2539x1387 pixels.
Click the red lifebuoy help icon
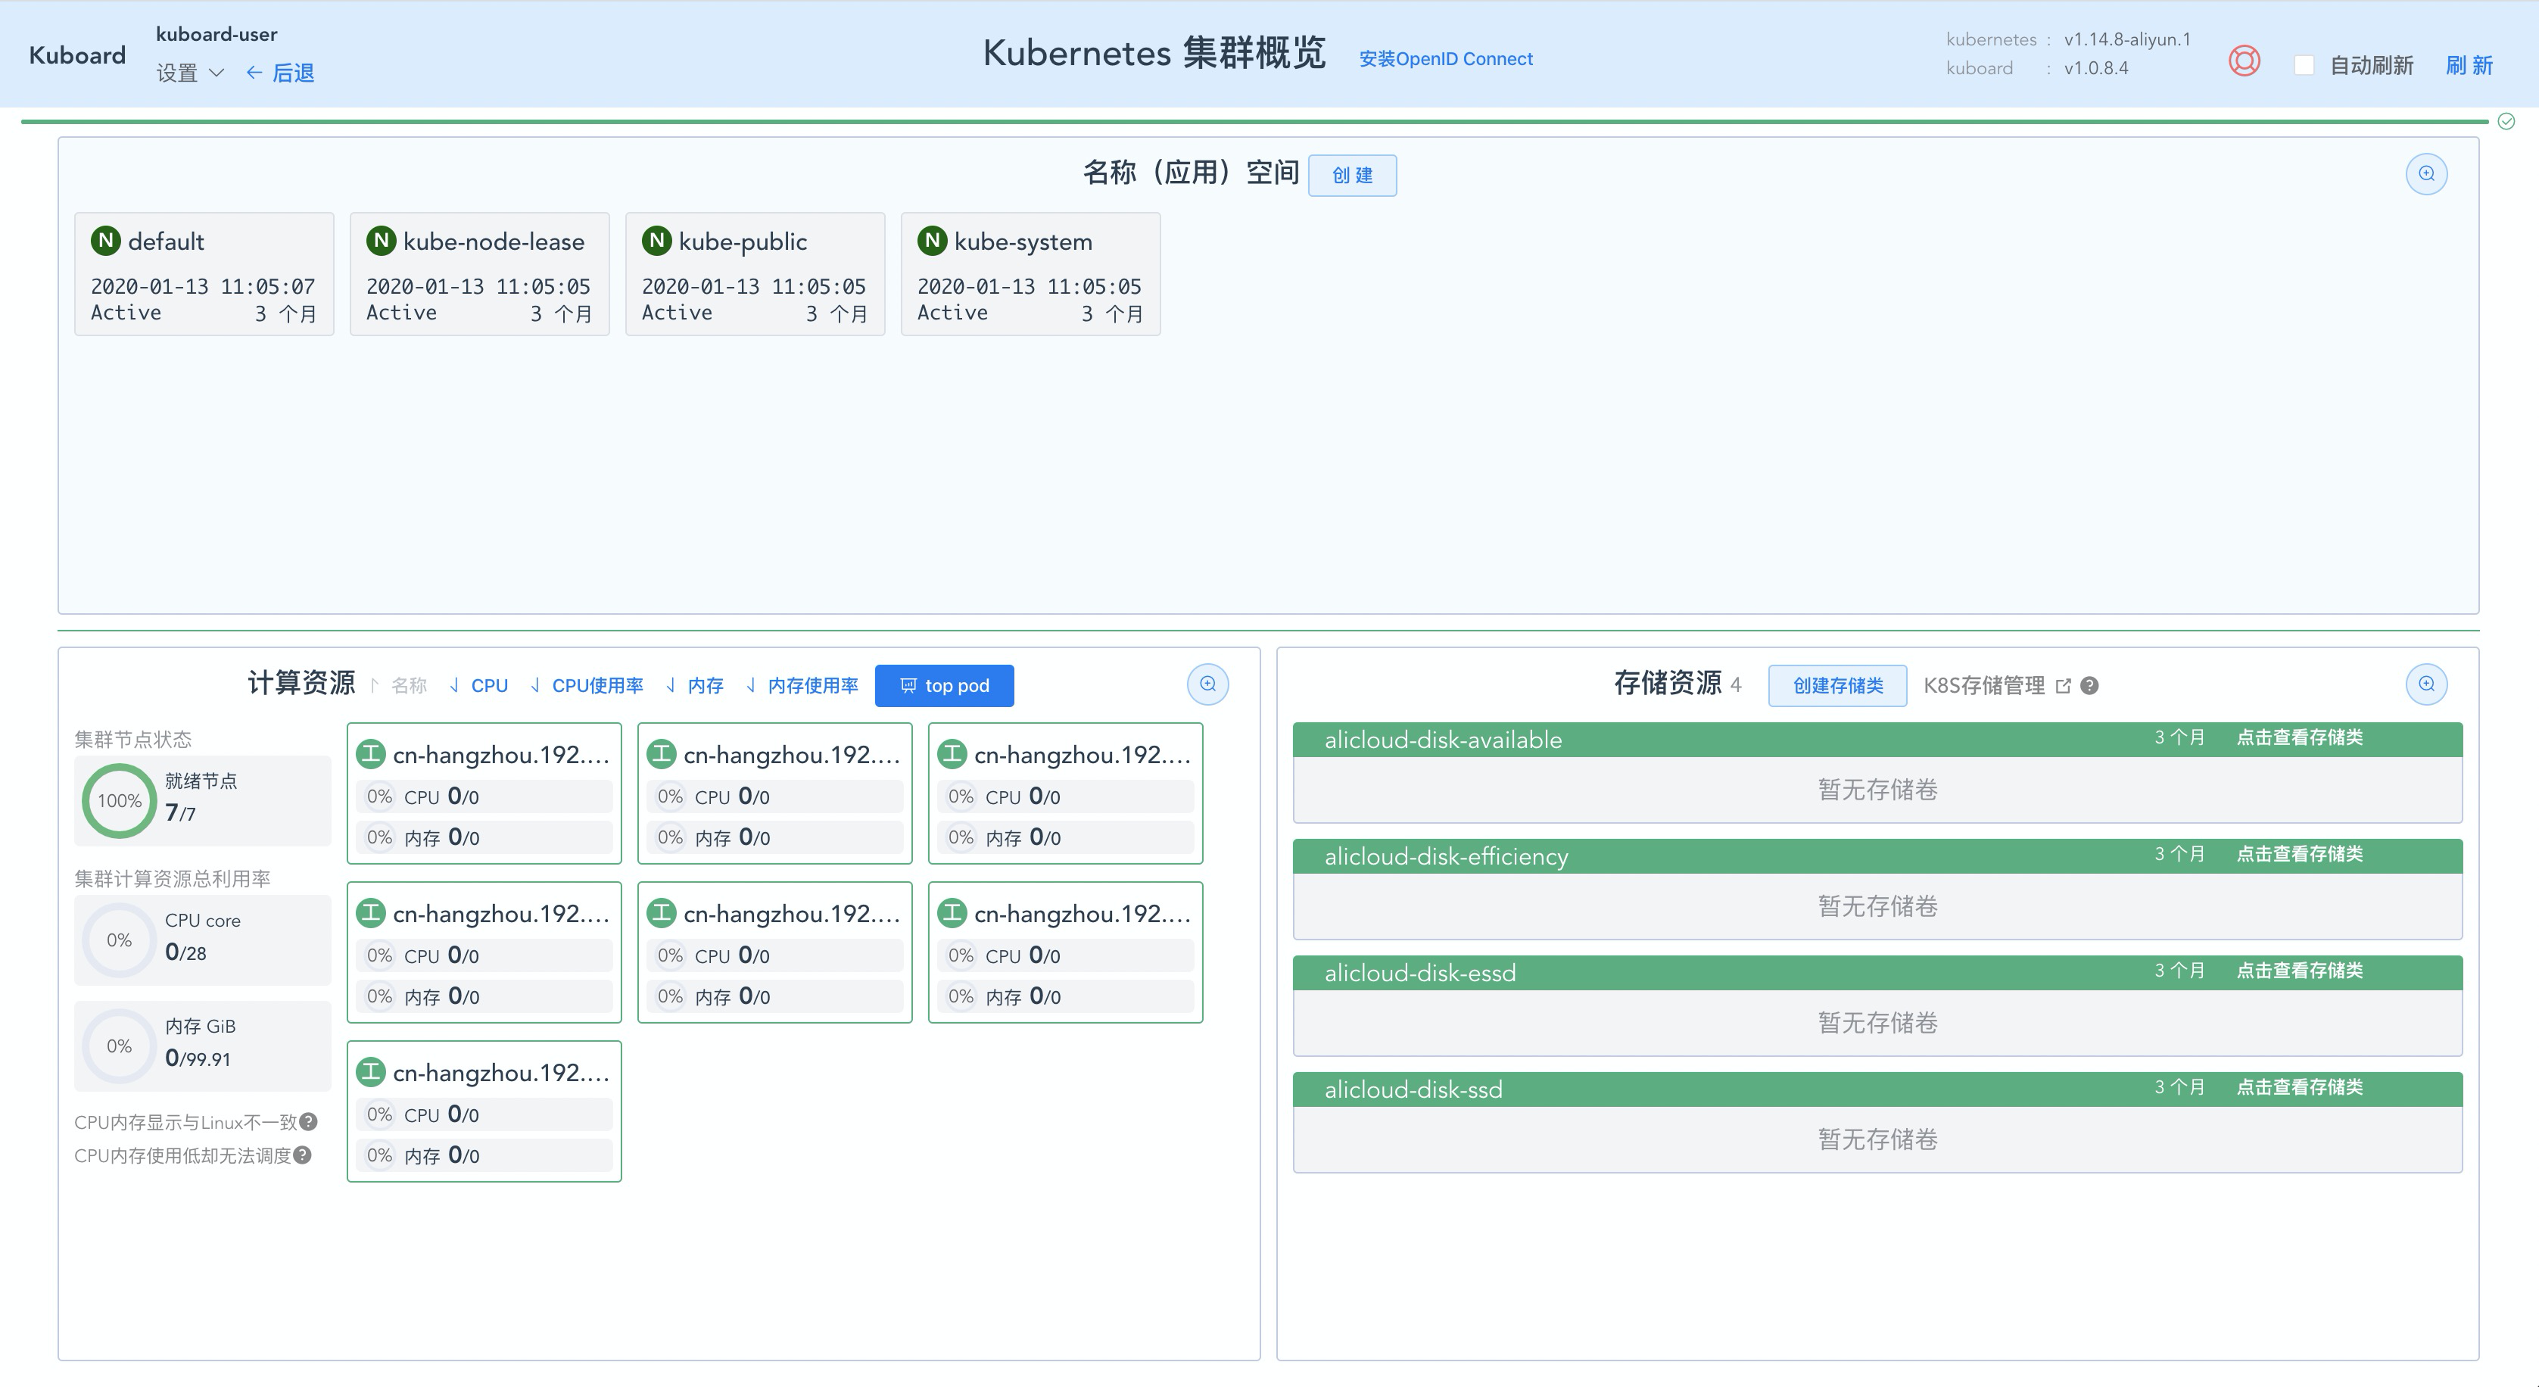point(2245,61)
